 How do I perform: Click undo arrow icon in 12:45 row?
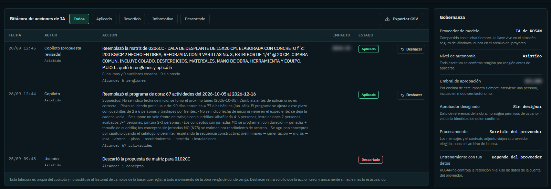[x=402, y=49]
